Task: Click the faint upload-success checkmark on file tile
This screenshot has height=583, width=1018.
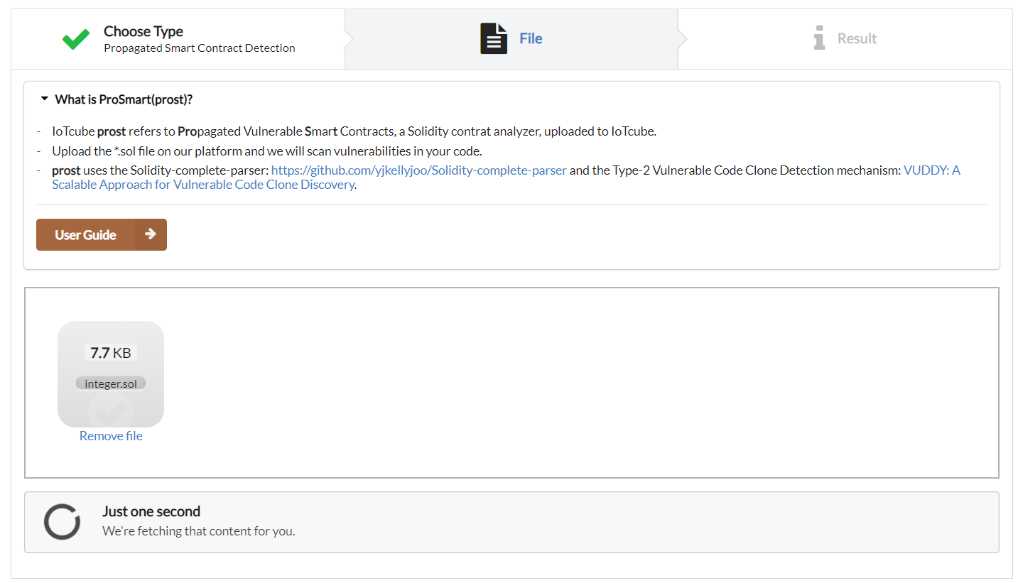Action: (x=111, y=410)
